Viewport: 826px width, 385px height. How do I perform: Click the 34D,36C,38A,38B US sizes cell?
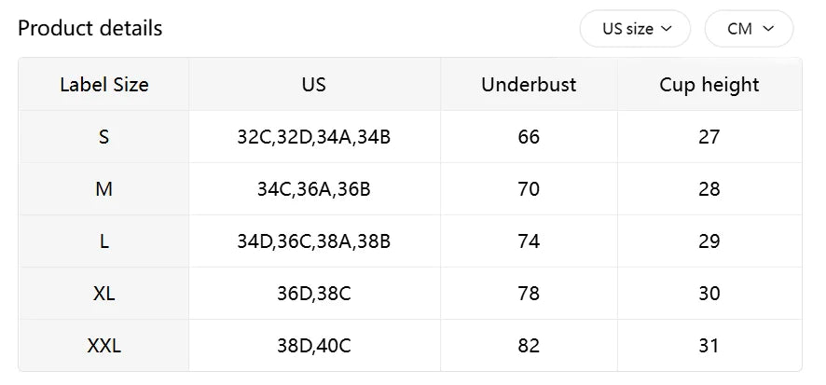pyautogui.click(x=314, y=241)
